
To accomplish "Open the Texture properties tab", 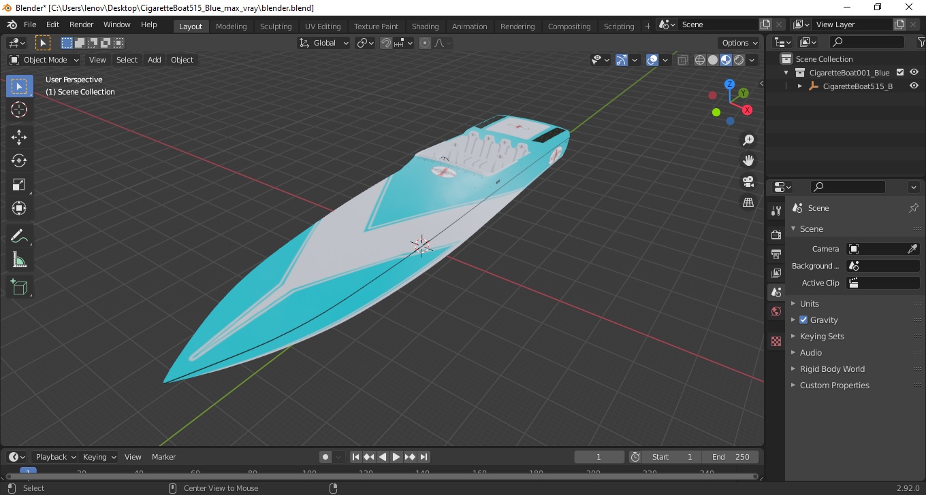I will (x=776, y=341).
